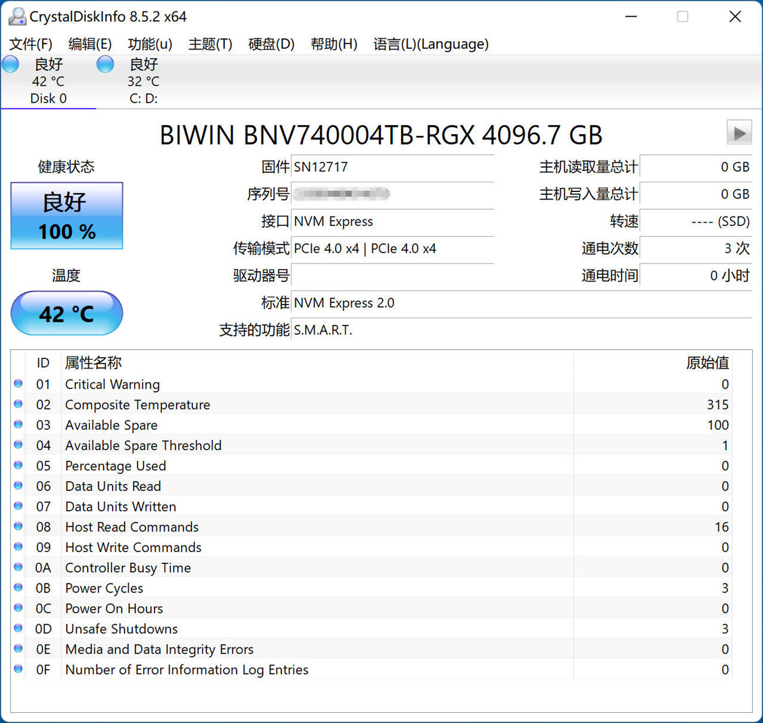Open the 硬盘(D) menu

pos(271,44)
